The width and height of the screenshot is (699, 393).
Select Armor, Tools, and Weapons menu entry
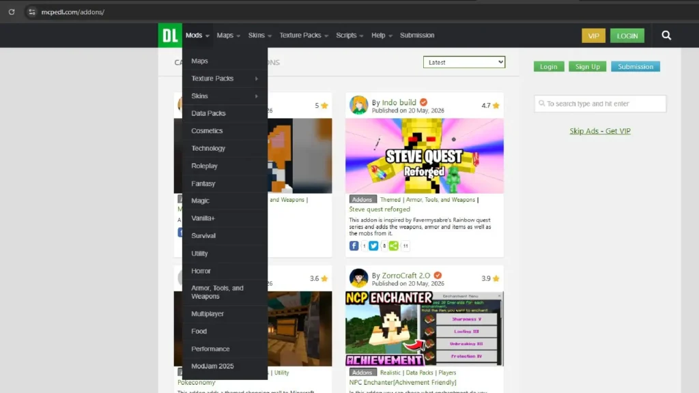pos(225,292)
